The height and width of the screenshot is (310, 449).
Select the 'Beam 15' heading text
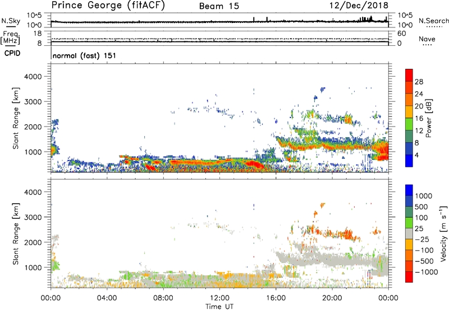pyautogui.click(x=219, y=6)
